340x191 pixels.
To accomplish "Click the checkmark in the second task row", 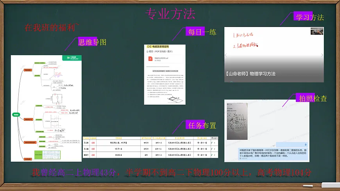I will coord(212,149).
